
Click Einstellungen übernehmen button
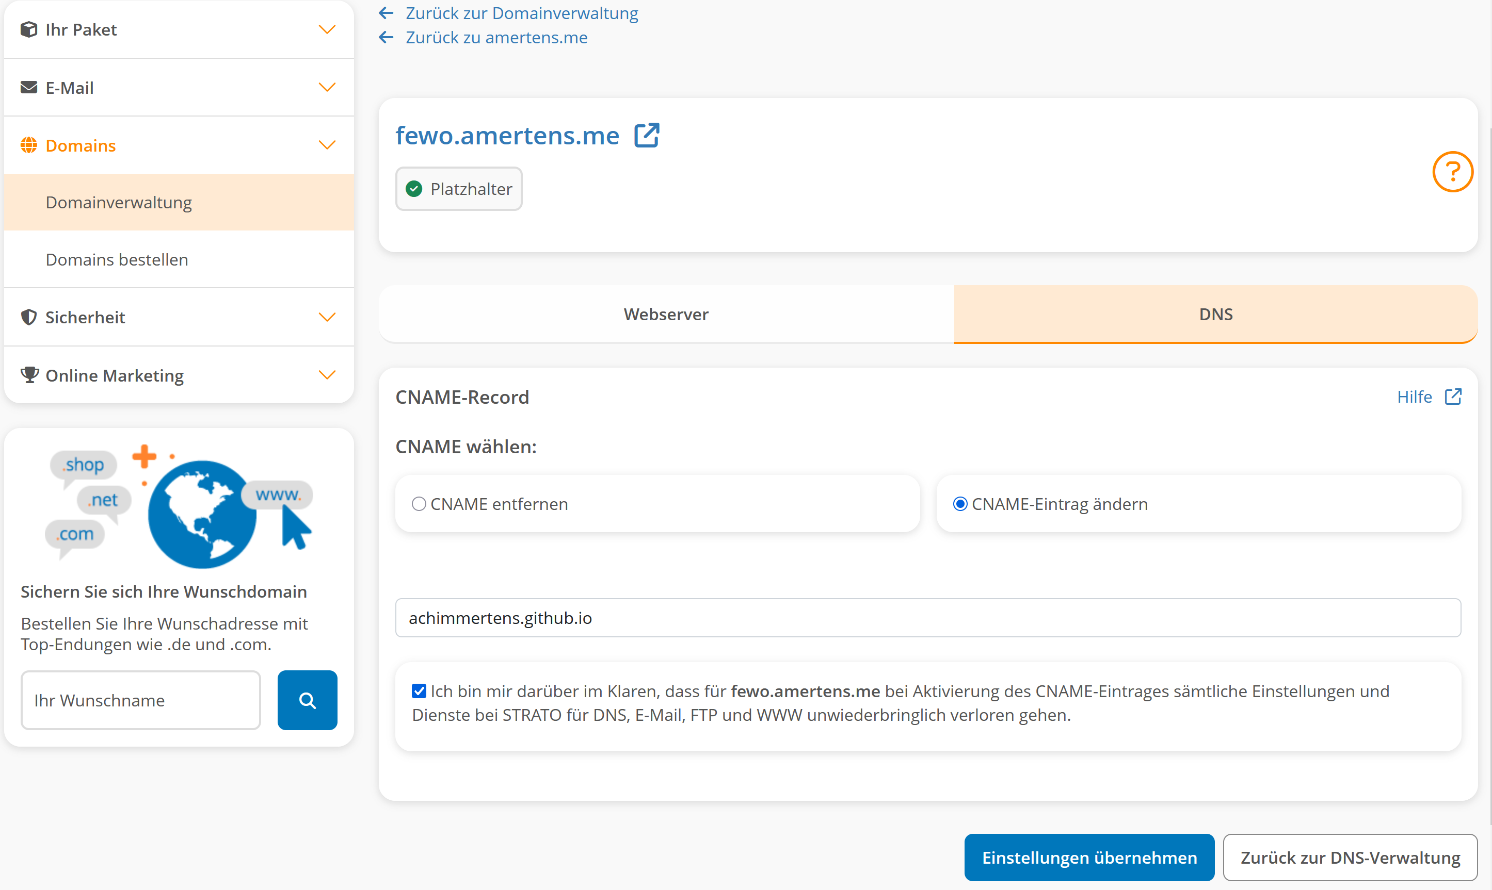[x=1089, y=858]
